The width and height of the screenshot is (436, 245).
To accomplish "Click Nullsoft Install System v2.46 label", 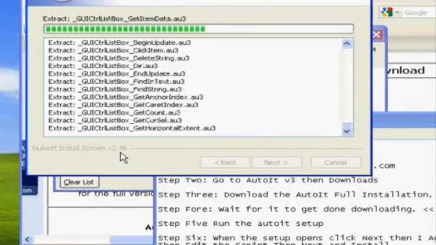I will pyautogui.click(x=80, y=148).
